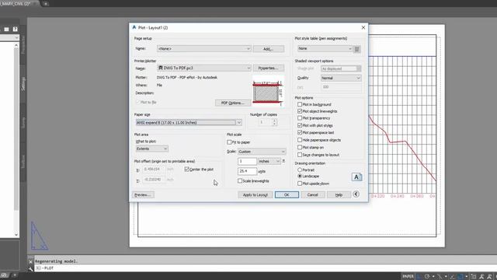Open the Page setup Name dropdown
This screenshot has height=280, width=497.
204,48
